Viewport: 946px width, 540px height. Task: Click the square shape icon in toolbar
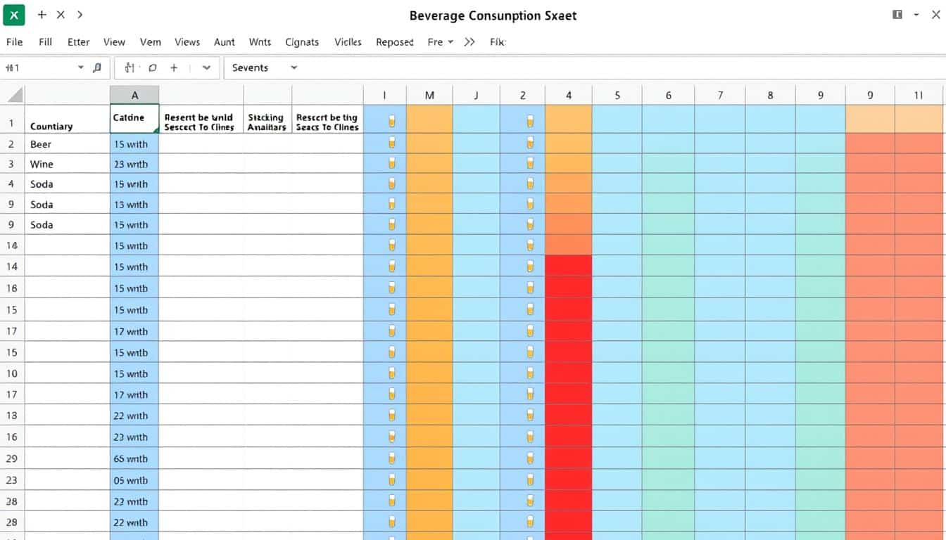point(153,67)
